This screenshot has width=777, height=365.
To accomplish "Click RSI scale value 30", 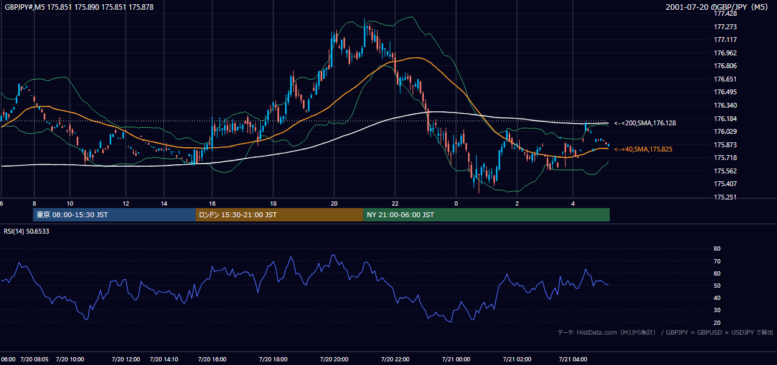I will point(717,310).
